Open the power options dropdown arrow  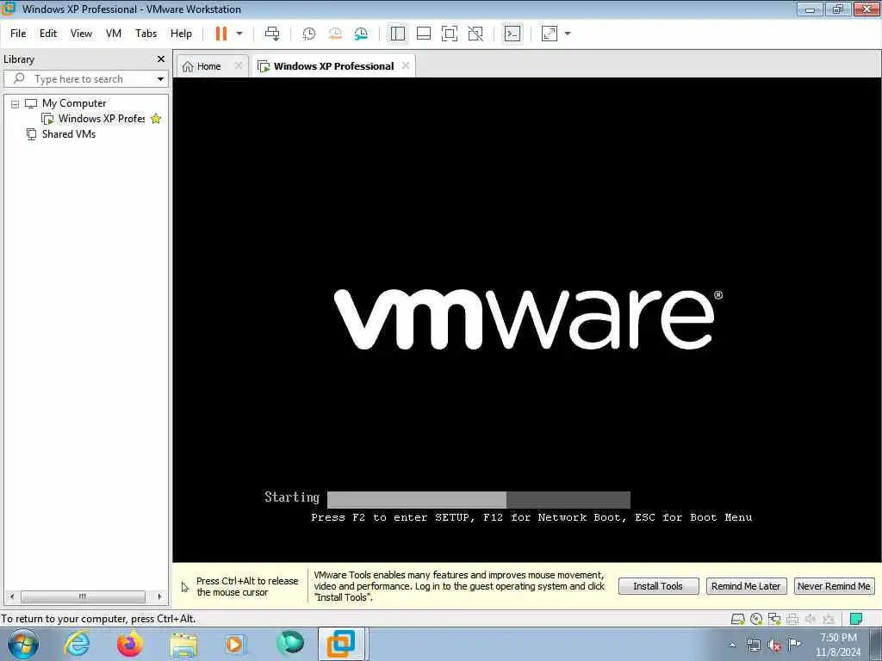(239, 34)
